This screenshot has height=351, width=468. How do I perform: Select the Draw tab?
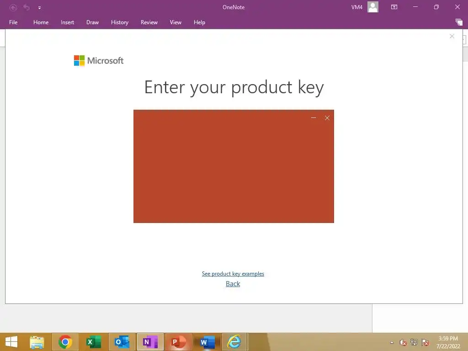coord(92,22)
